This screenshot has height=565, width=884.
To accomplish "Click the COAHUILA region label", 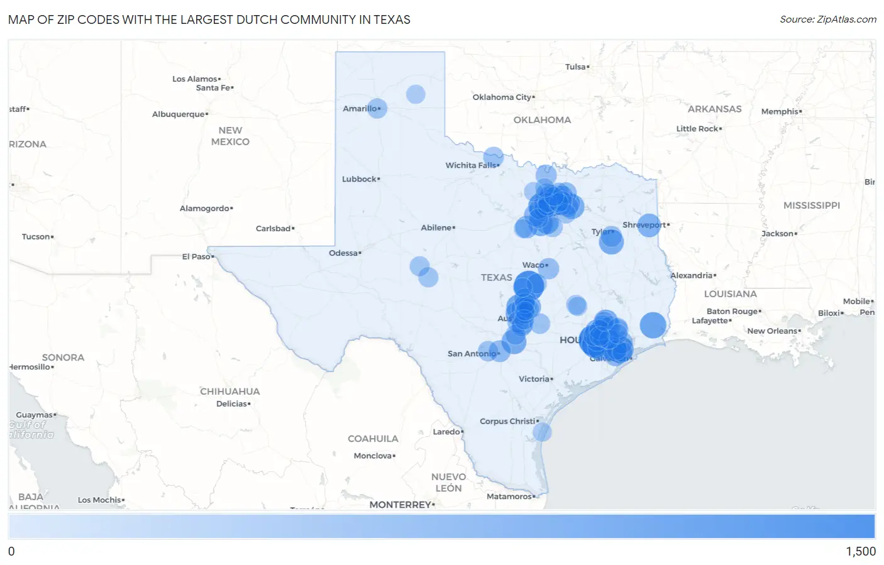I will click(373, 439).
